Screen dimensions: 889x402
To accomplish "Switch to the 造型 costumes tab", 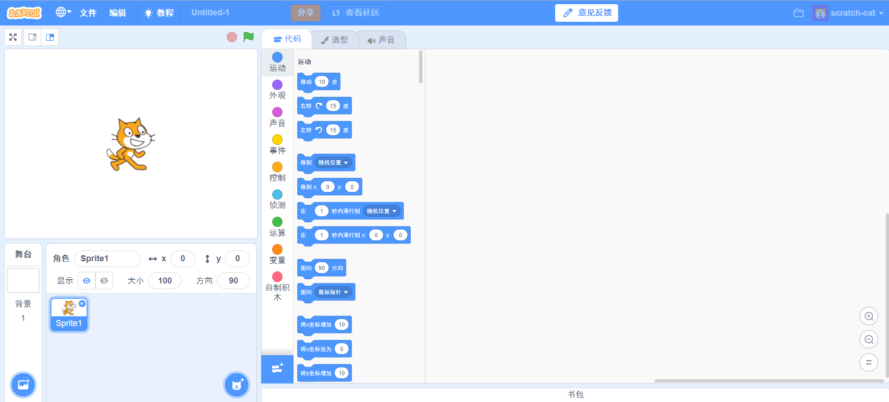I will 334,40.
